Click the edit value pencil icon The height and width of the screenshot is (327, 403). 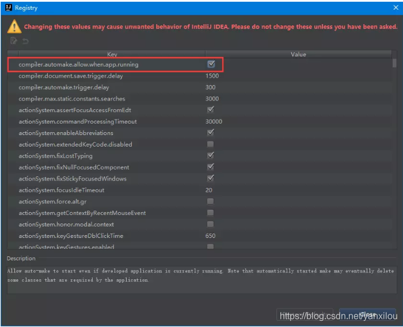(14, 41)
